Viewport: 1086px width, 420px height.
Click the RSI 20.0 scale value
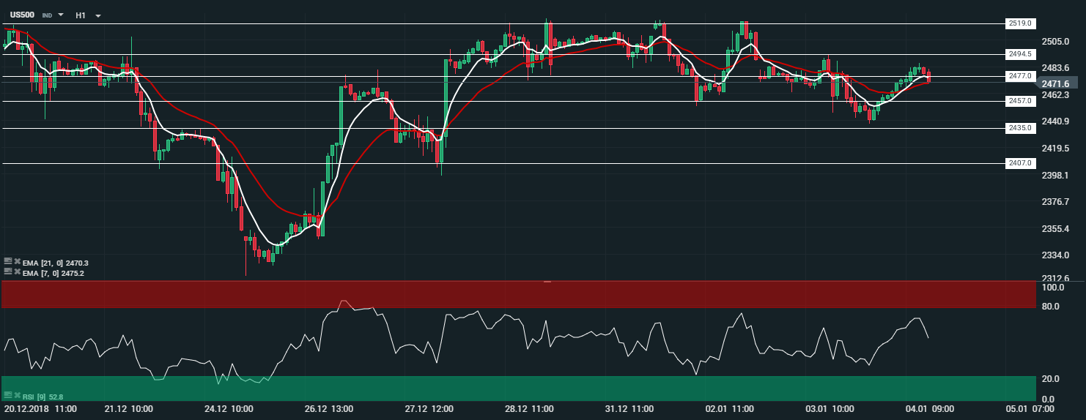click(x=1051, y=379)
